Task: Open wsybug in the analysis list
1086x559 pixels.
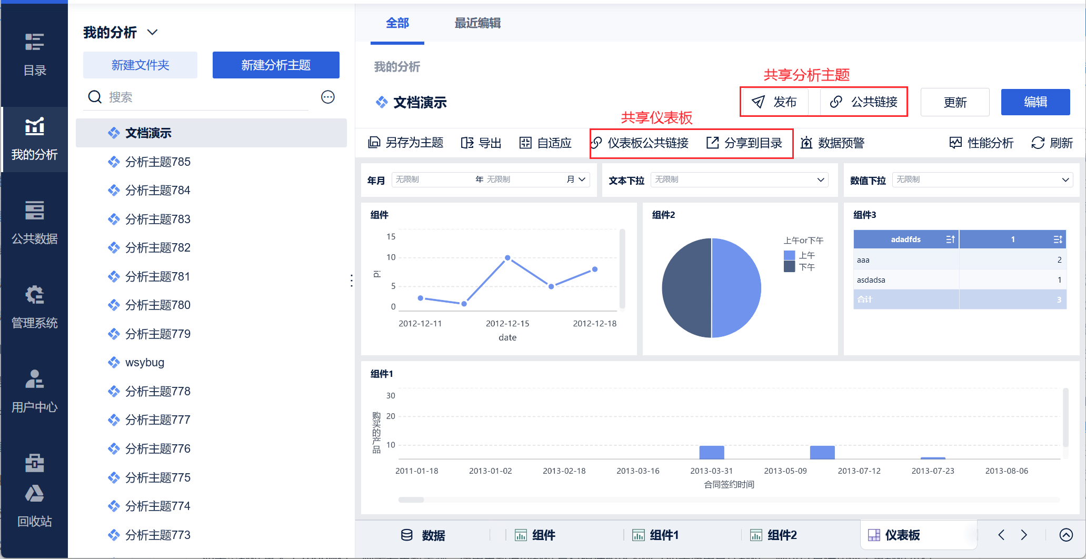Action: coord(211,362)
